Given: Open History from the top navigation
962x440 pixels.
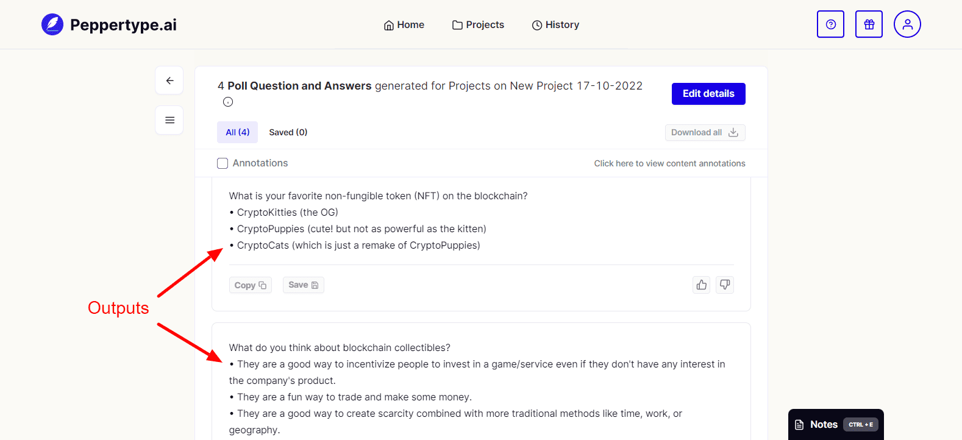Looking at the screenshot, I should [x=555, y=25].
